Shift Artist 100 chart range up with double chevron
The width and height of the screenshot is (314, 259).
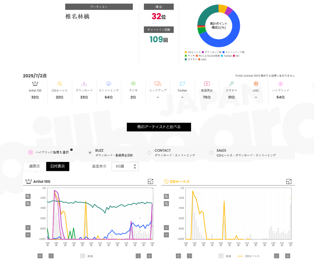pos(28,228)
